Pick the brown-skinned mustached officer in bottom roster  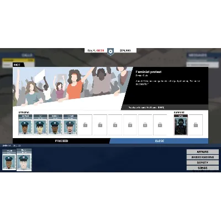coord(9,160)
